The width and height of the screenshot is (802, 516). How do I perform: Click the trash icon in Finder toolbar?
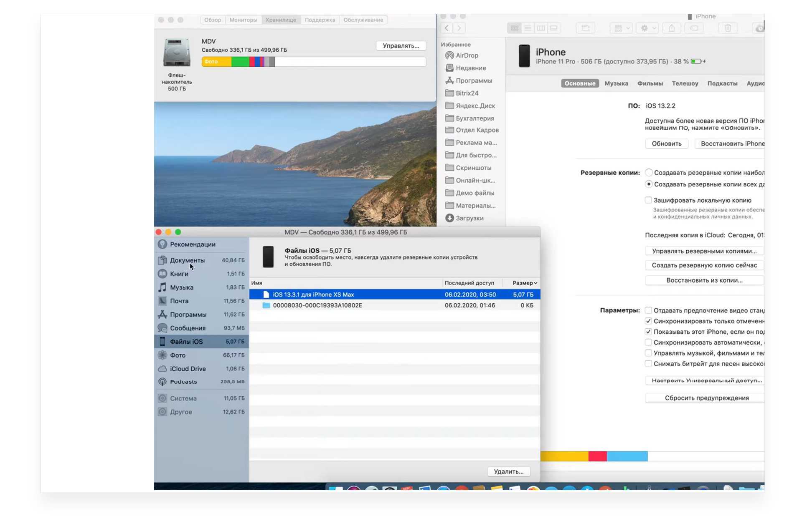pos(728,28)
